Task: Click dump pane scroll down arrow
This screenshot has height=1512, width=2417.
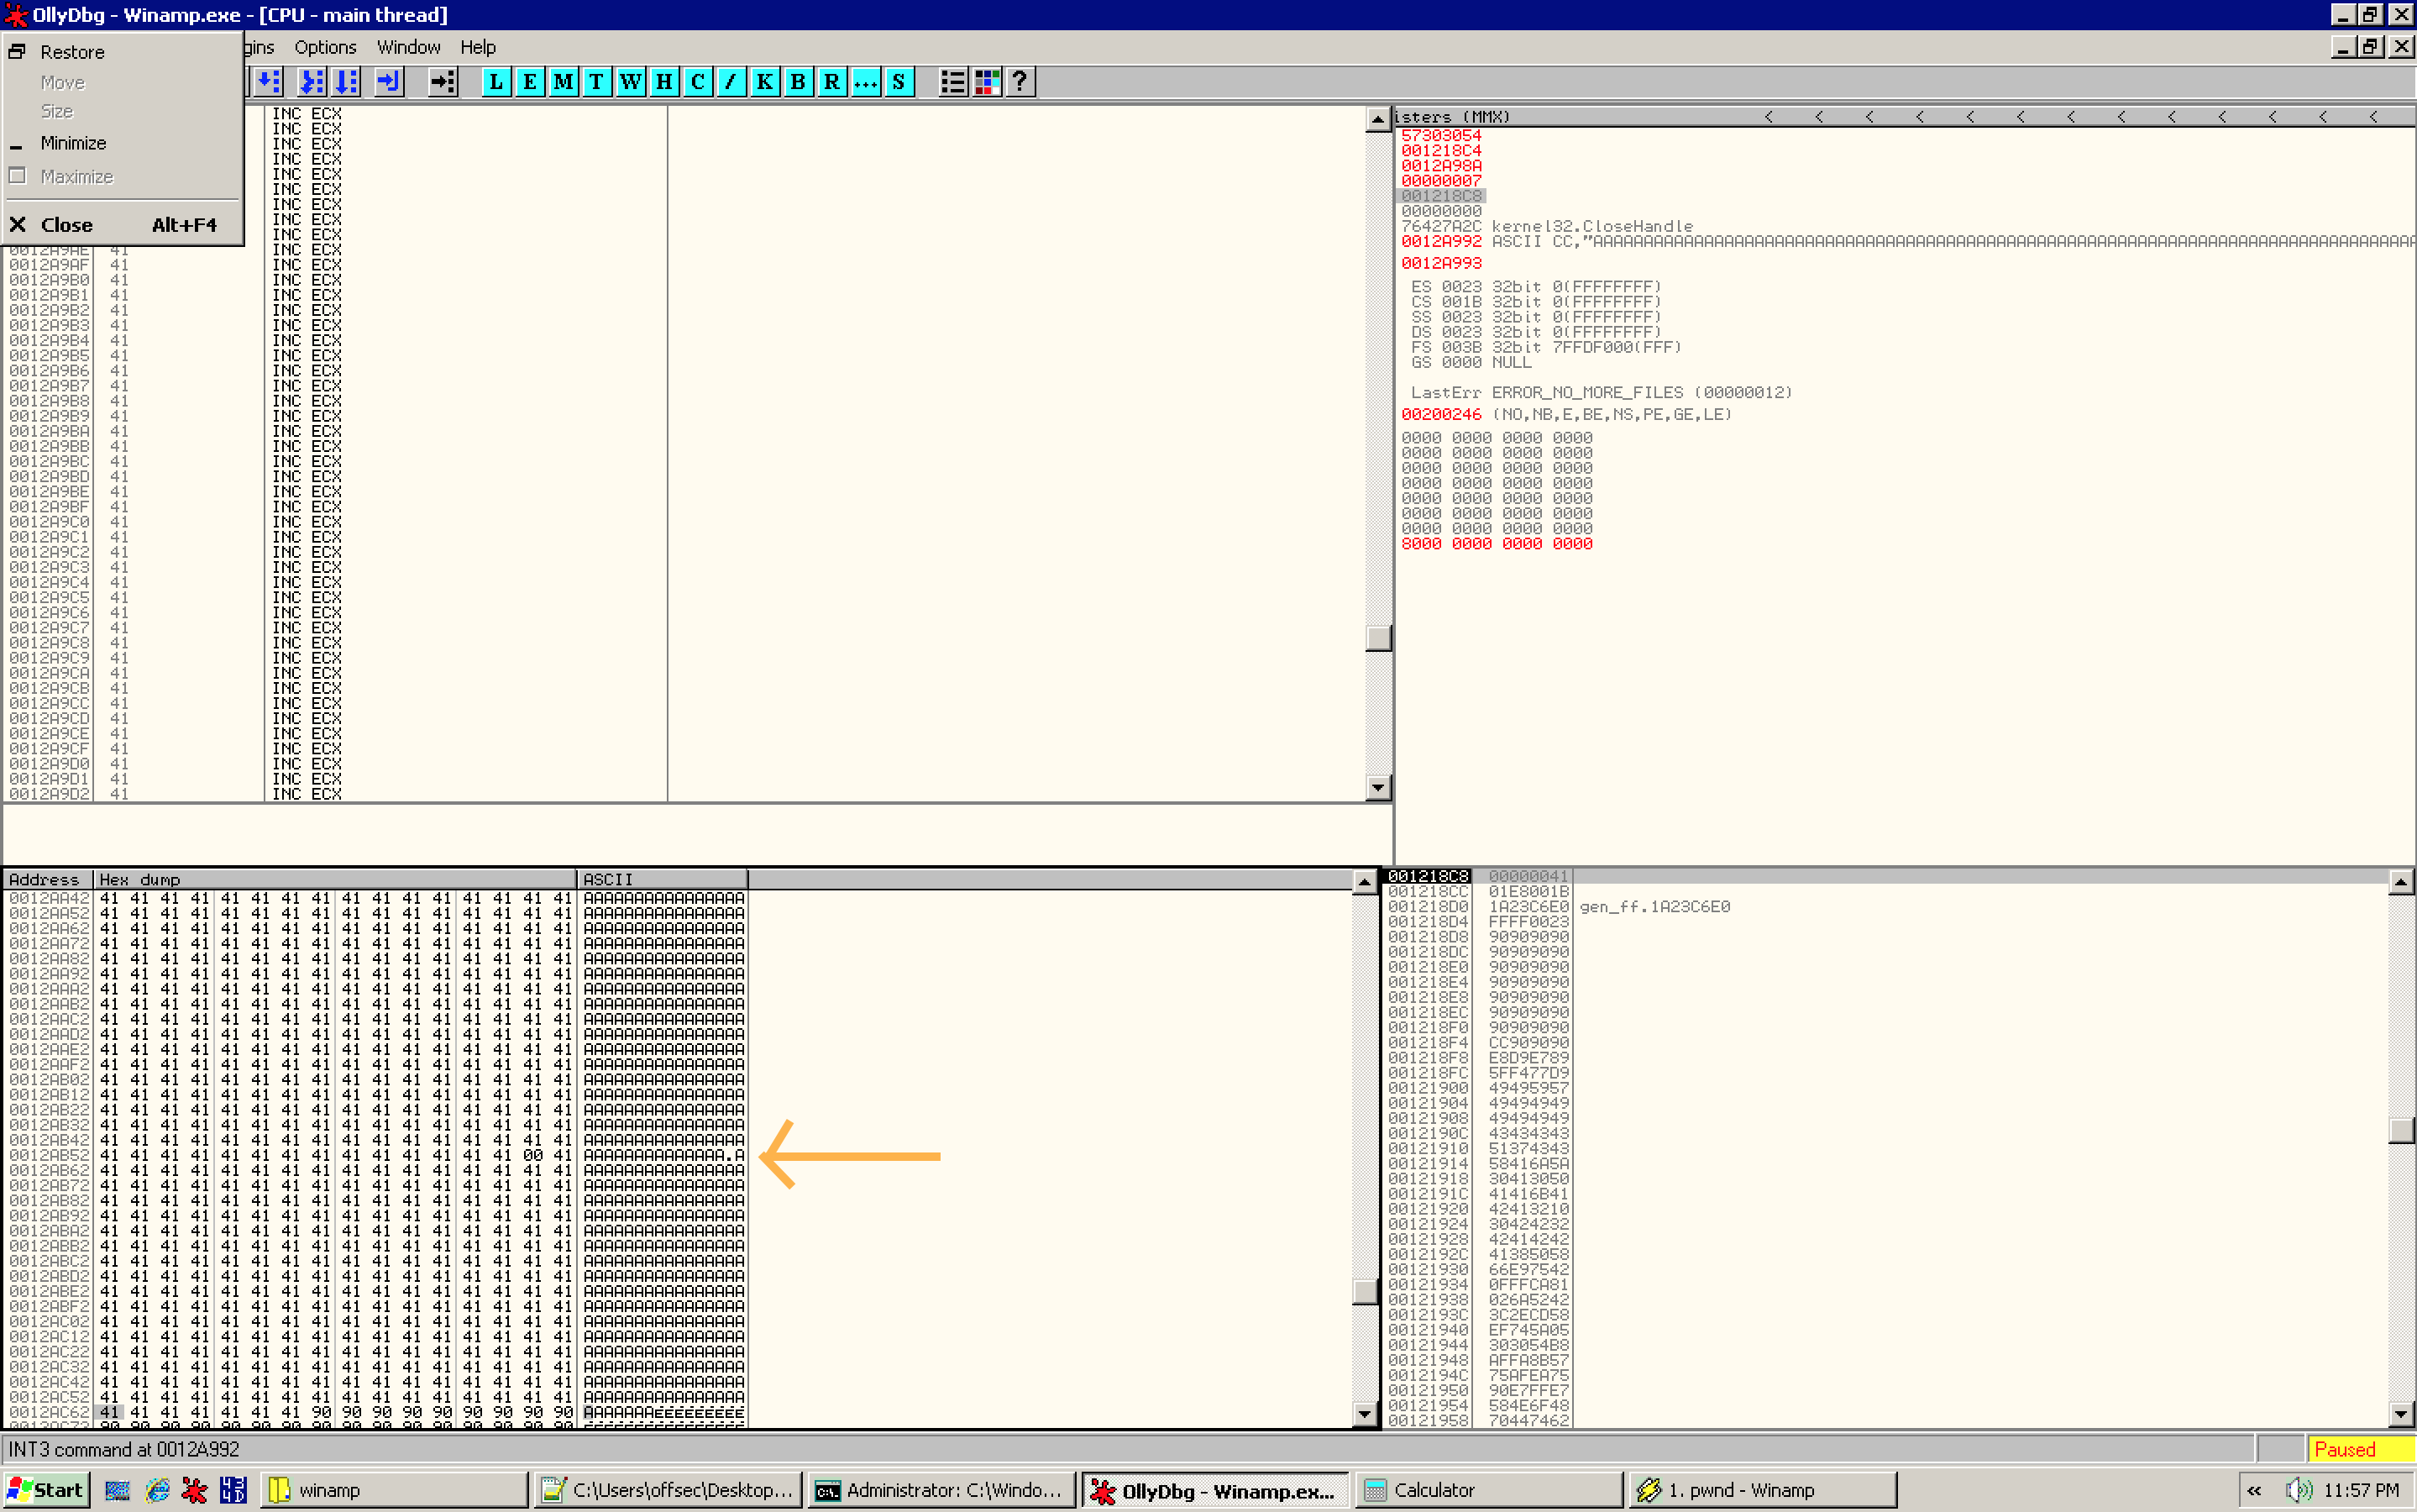Action: coord(1365,1413)
